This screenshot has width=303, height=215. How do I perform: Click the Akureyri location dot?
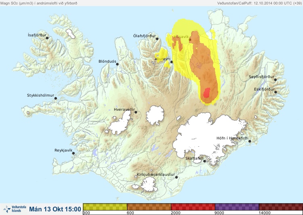pos(171,62)
